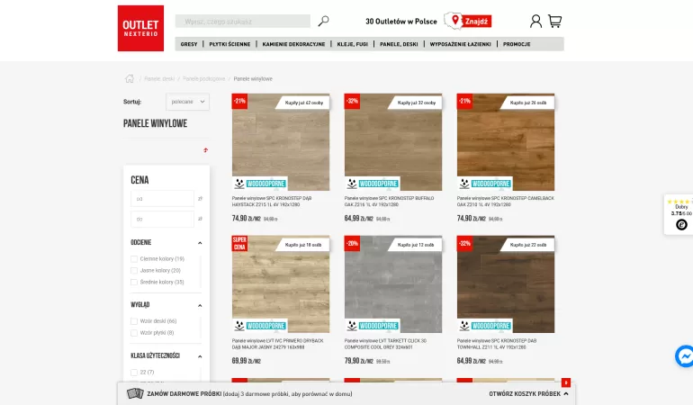
Task: Click the red arrow icon above Cena
Action: click(205, 150)
